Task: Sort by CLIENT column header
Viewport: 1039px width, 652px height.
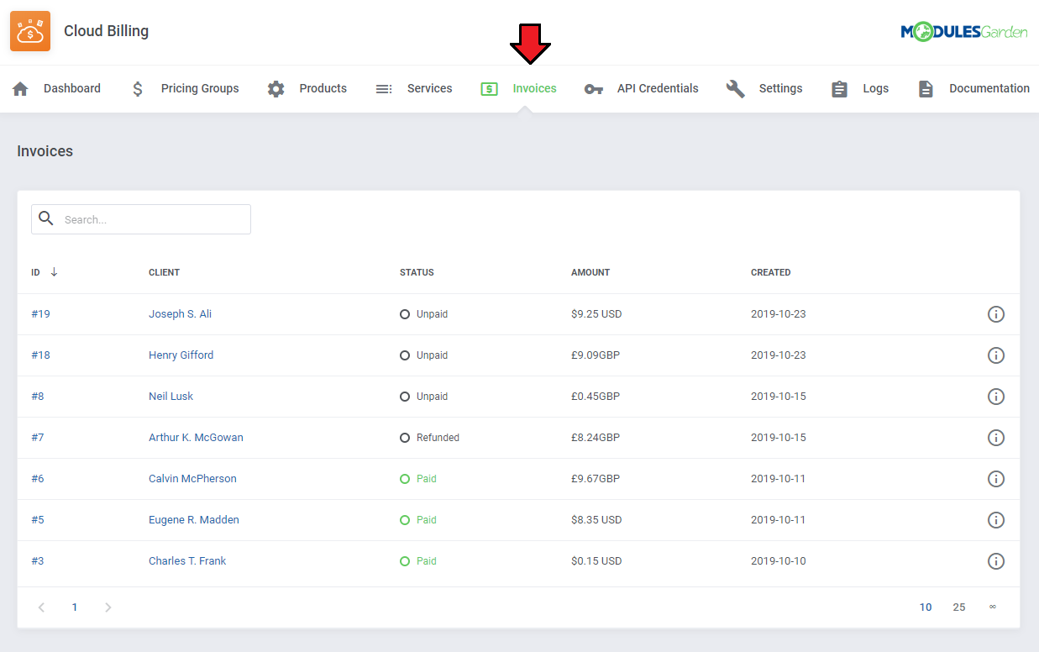Action: (164, 272)
